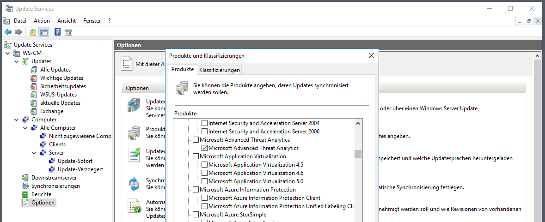Image resolution: width=545 pixels, height=222 pixels.
Task: Open the Fenster menu
Action: [92, 21]
